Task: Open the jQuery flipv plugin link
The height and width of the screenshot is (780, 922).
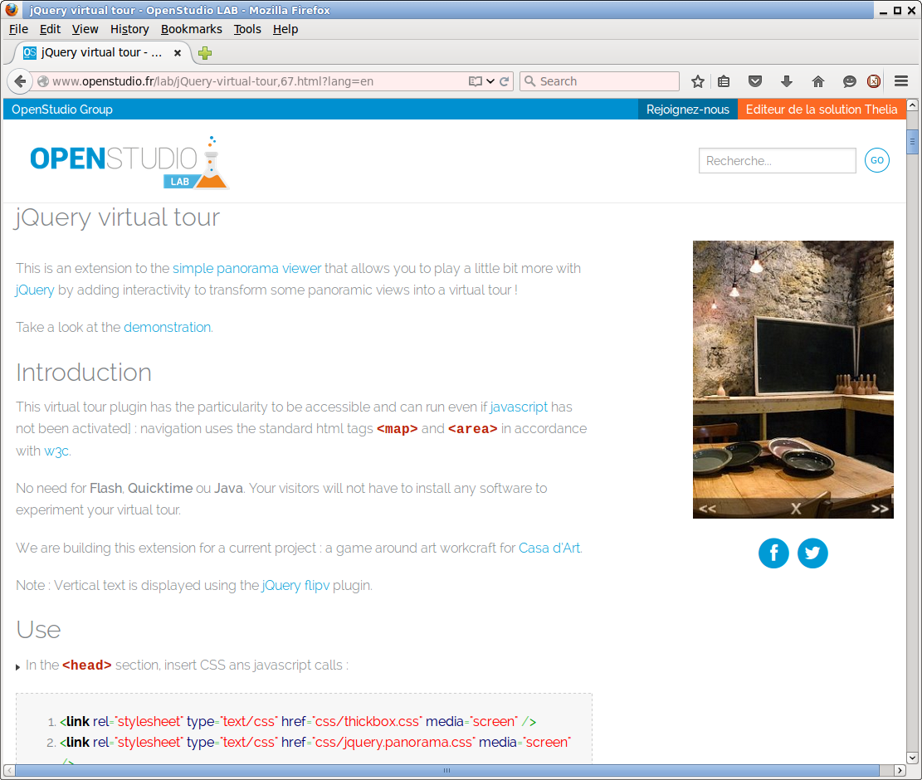Action: (295, 586)
